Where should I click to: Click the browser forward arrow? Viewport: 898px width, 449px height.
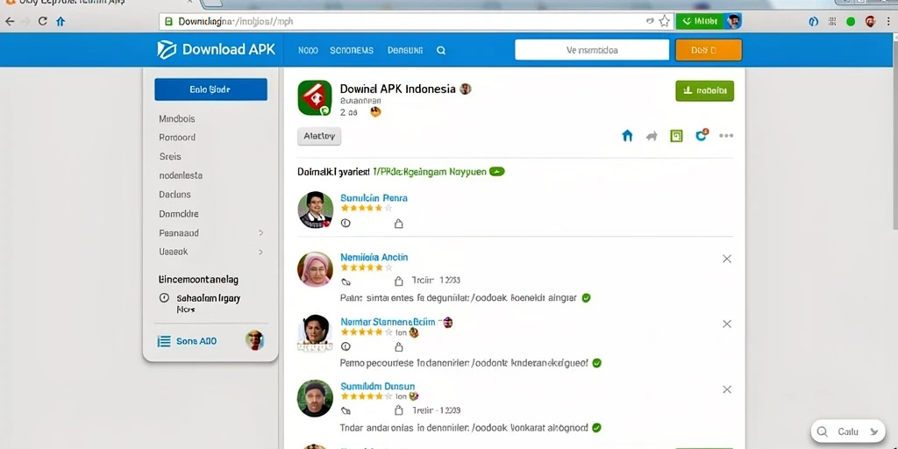[25, 21]
